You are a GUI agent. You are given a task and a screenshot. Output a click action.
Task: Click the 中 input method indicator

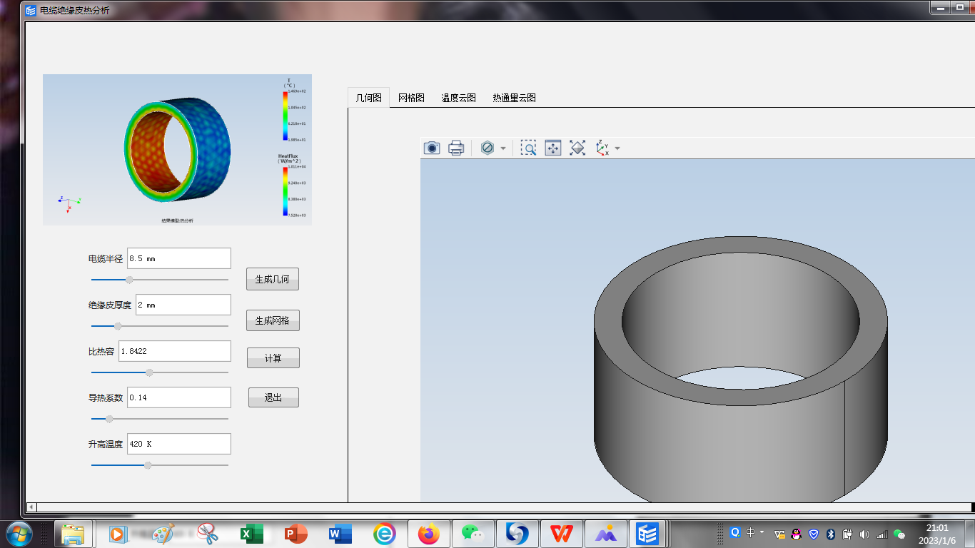click(x=751, y=532)
